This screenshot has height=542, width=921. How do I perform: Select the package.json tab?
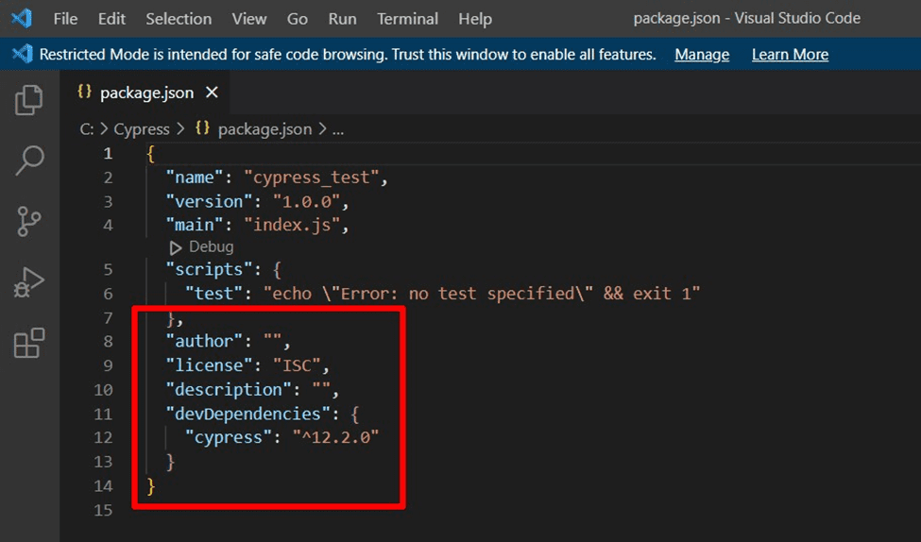146,93
